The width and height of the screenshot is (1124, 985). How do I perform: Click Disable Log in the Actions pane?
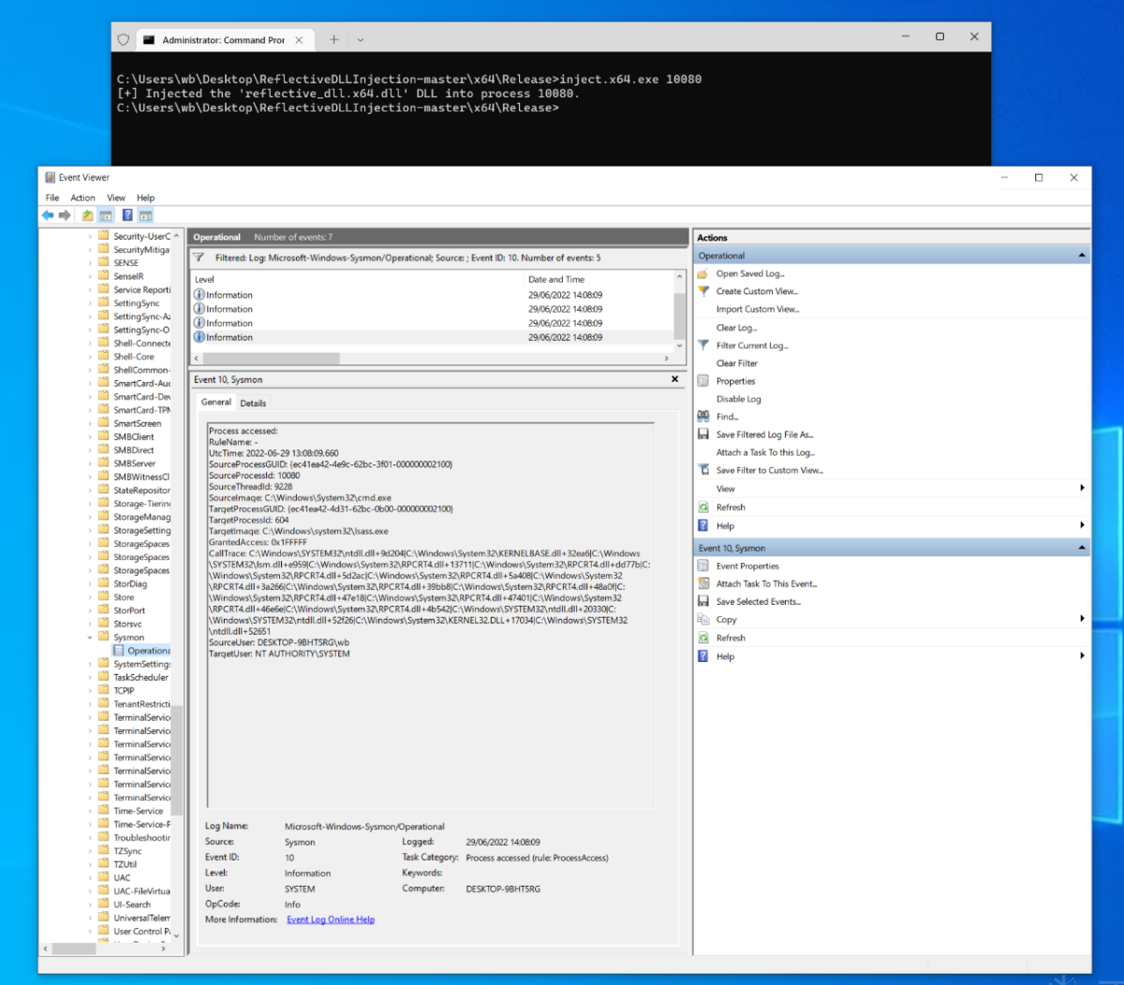739,399
